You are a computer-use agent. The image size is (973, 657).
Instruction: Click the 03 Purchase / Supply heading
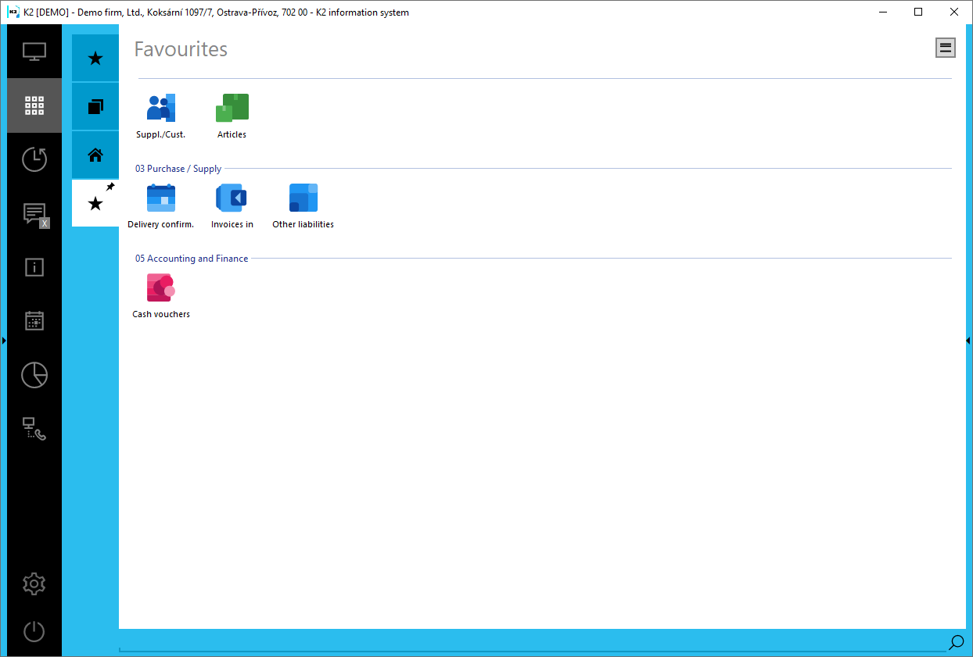[x=178, y=169]
